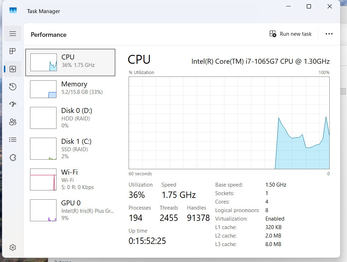Screen dimensions: 347x262
Task: Select the Wi-Fi resource graph
Action: pyautogui.click(x=43, y=180)
